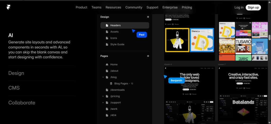Select the blue-bordered Diana.Lu thumbnail

[202, 40]
